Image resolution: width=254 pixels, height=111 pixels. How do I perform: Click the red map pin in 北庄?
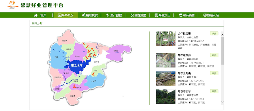(x=94, y=74)
